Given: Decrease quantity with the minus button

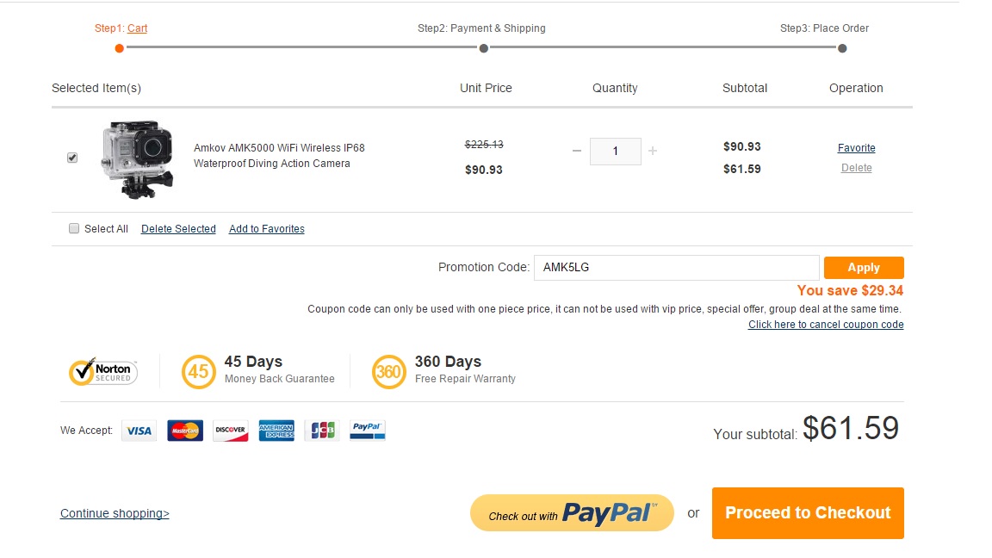Looking at the screenshot, I should [576, 151].
